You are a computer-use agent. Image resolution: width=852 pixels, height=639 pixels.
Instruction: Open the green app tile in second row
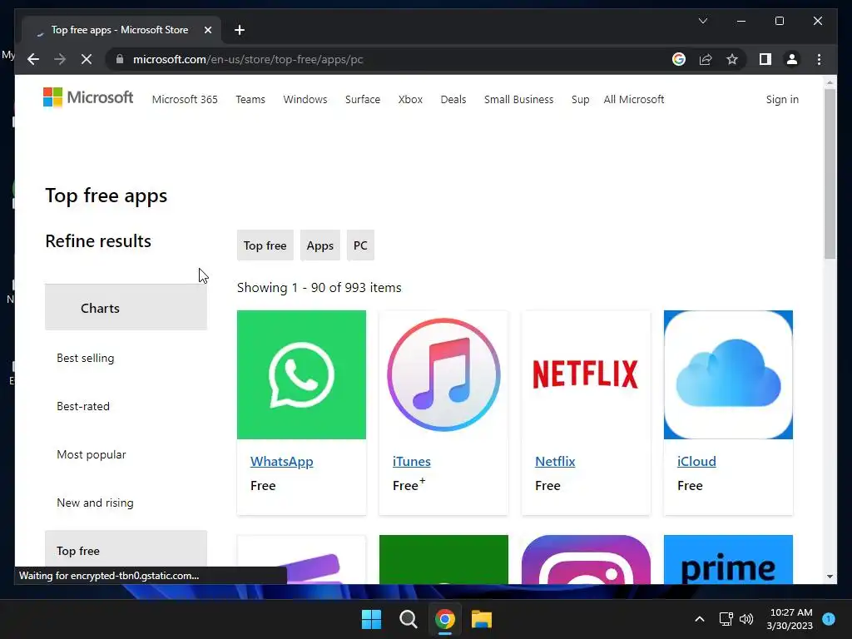[444, 560]
